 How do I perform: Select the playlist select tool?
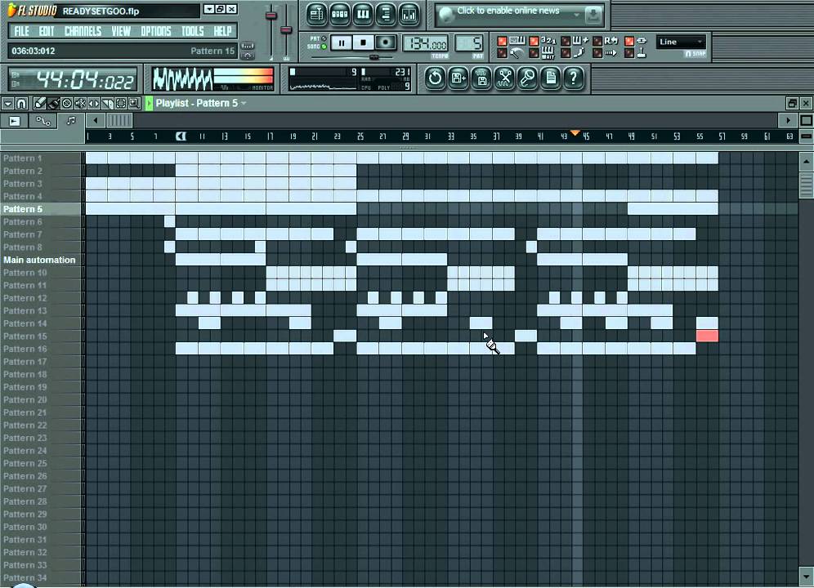pos(120,103)
